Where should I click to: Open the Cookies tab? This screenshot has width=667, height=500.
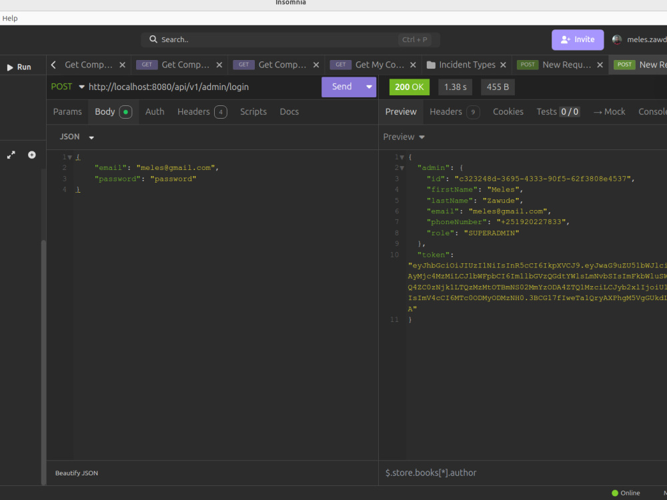508,112
